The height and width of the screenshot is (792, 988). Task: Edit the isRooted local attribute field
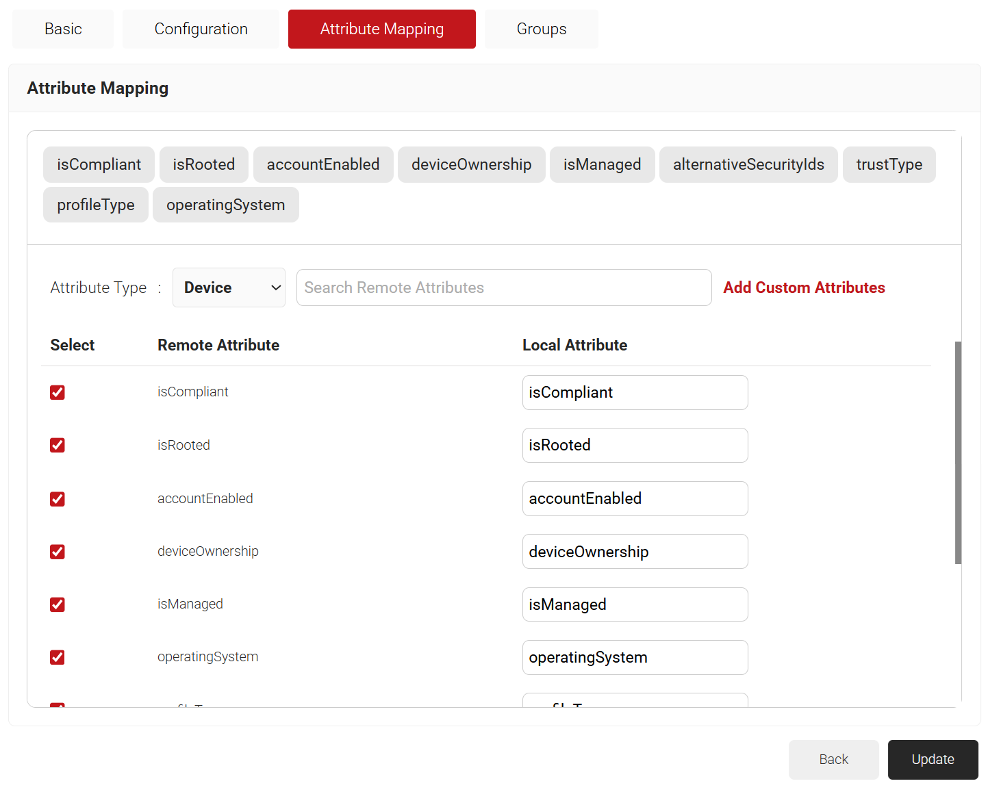click(x=635, y=446)
